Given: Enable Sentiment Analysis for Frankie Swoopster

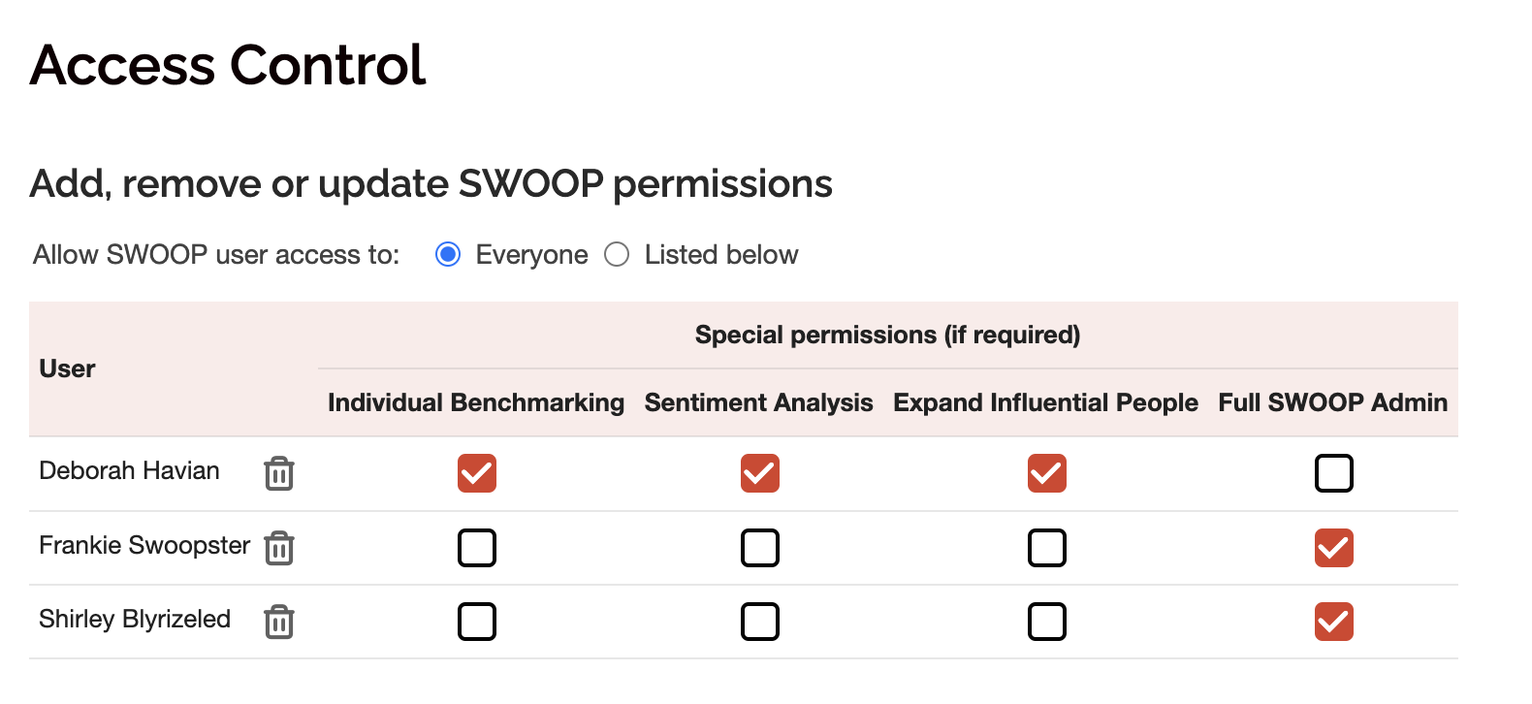Looking at the screenshot, I should coord(759,548).
